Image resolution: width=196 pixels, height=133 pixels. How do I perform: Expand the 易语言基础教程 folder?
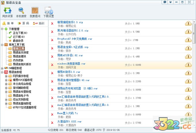pyautogui.click(x=6, y=104)
